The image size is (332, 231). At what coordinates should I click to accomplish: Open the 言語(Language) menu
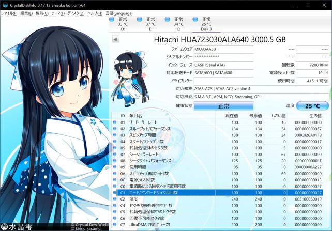pyautogui.click(x=119, y=13)
